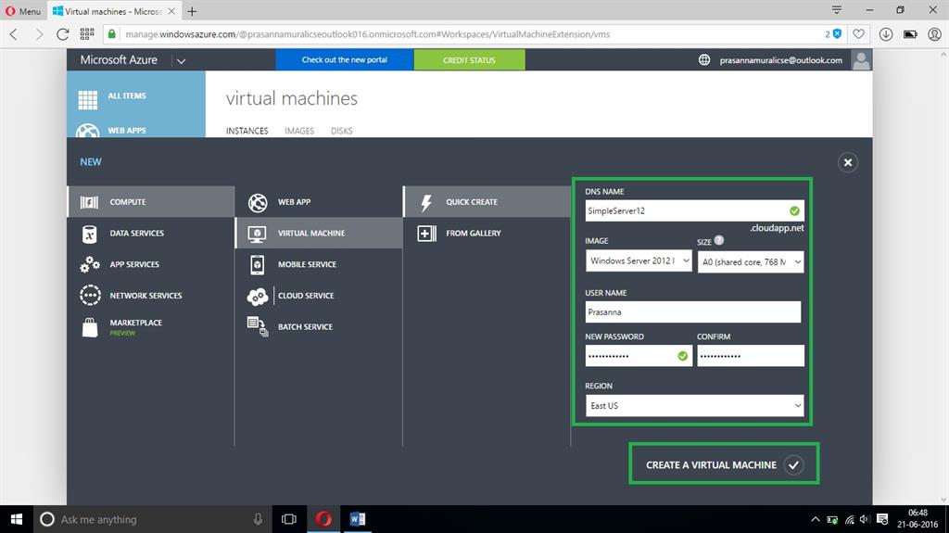Click Check out the new portal
Screen dimensions: 949x533
point(345,60)
